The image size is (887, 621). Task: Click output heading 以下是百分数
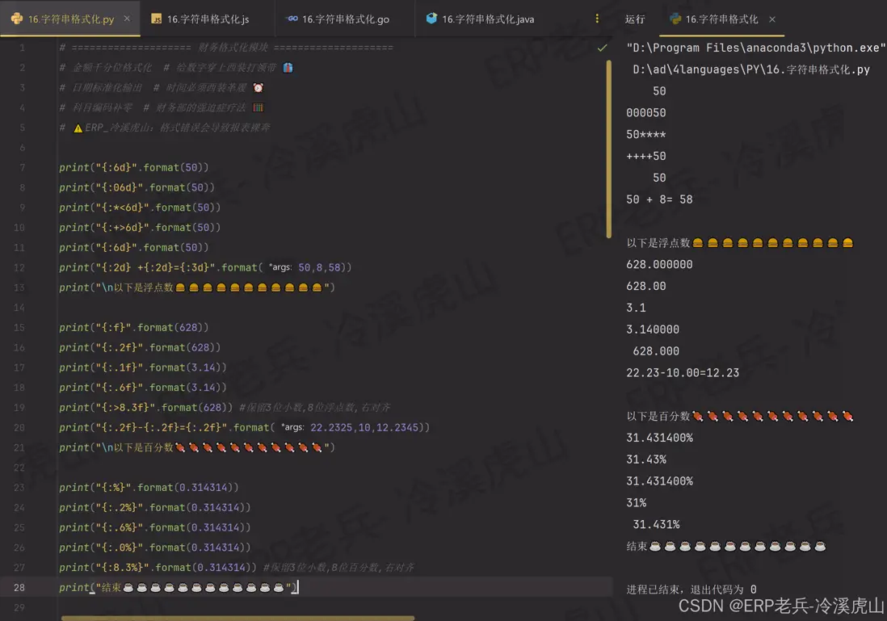click(x=740, y=416)
